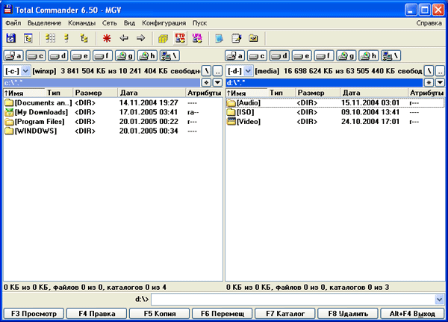Open the Справка menu
The image size is (448, 322).
429,23
